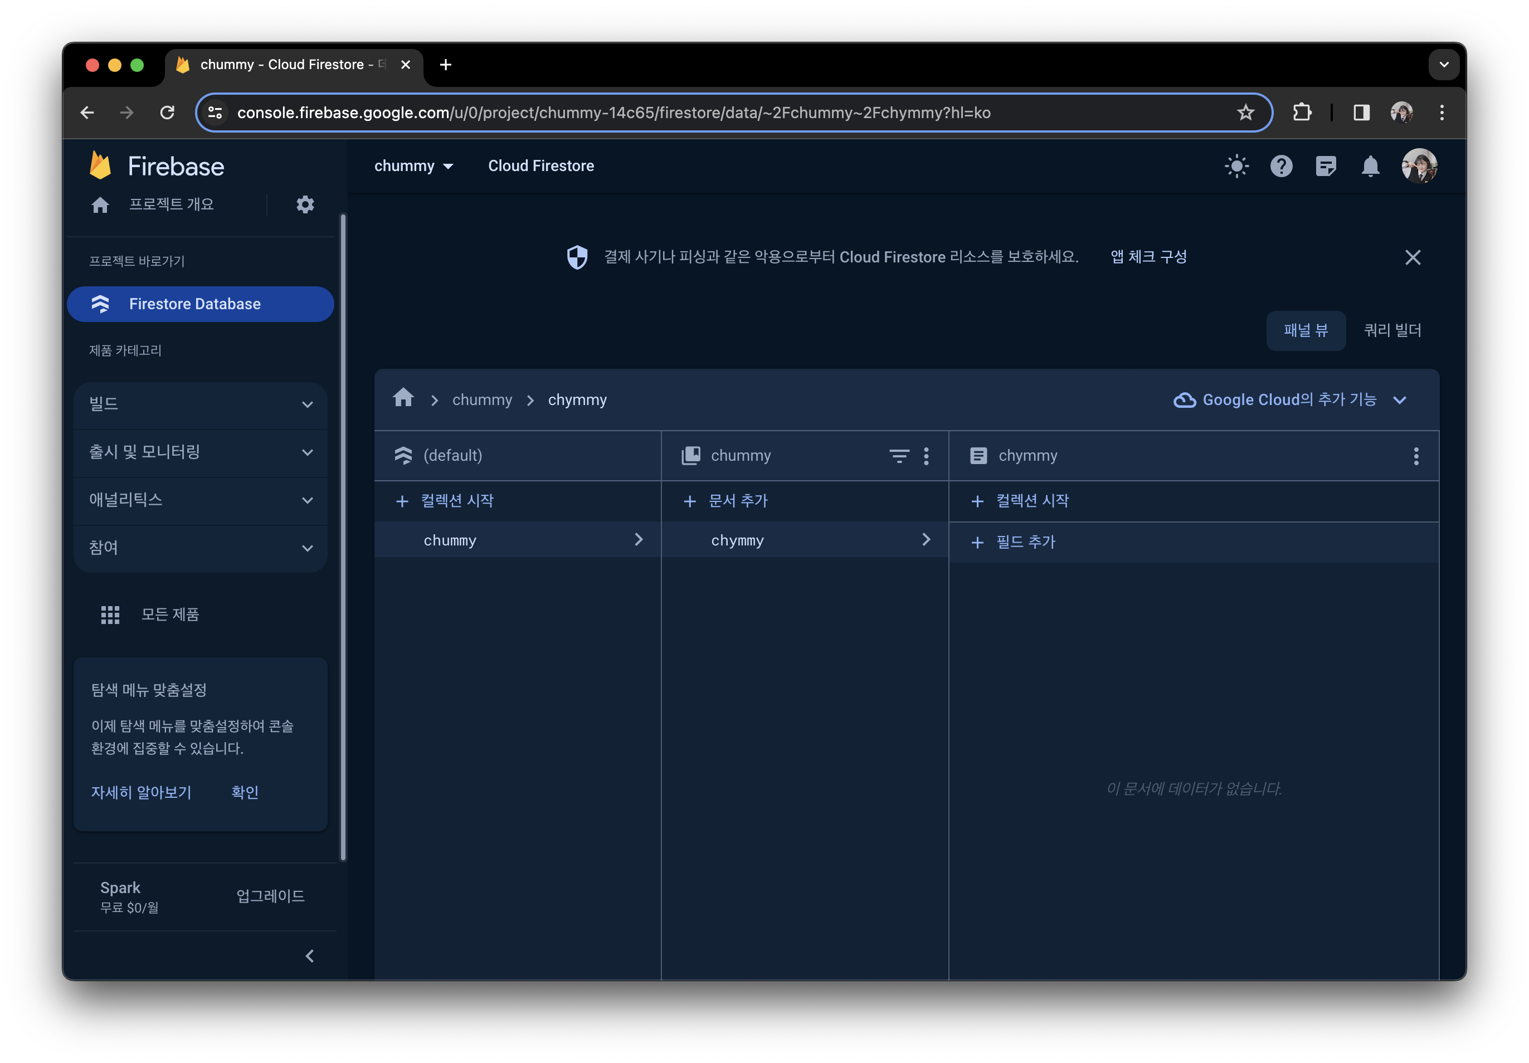Screen dimensions: 1529x1063
Task: Click 문서 추가 button
Action: coord(726,501)
